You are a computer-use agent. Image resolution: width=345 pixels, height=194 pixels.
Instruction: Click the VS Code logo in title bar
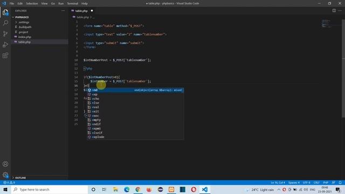tap(4, 3)
